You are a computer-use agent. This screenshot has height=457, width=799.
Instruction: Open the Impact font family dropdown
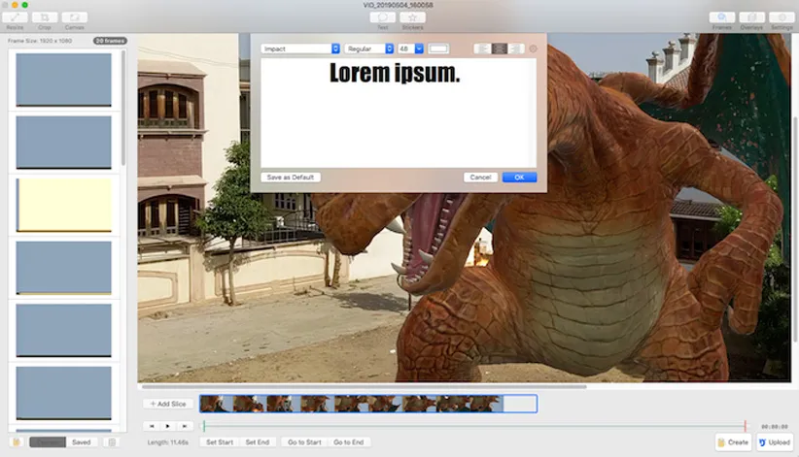pyautogui.click(x=300, y=49)
